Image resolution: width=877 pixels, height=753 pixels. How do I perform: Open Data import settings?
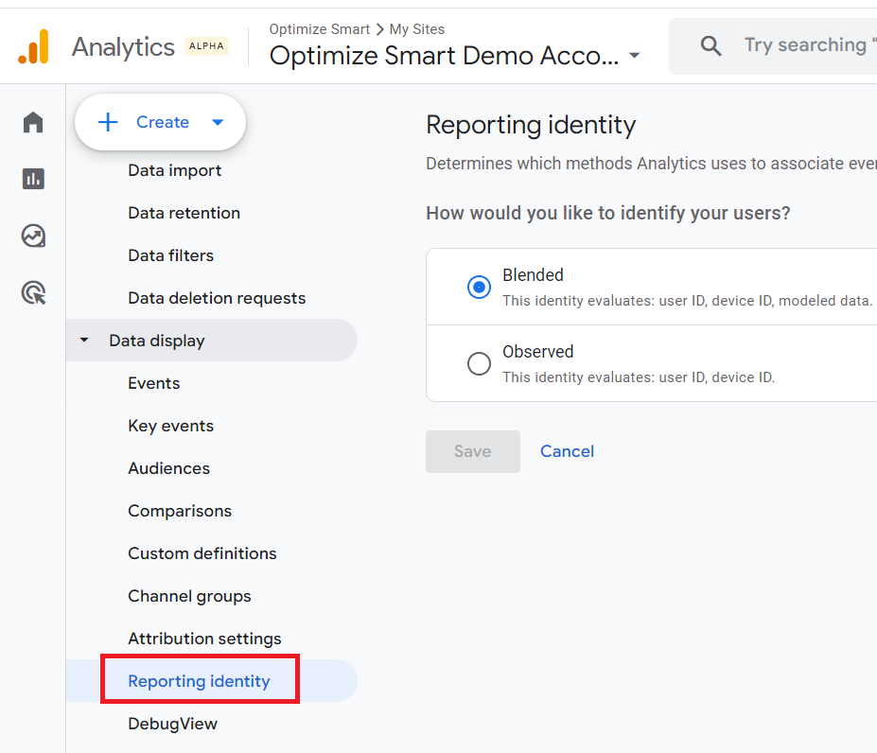pyautogui.click(x=174, y=170)
